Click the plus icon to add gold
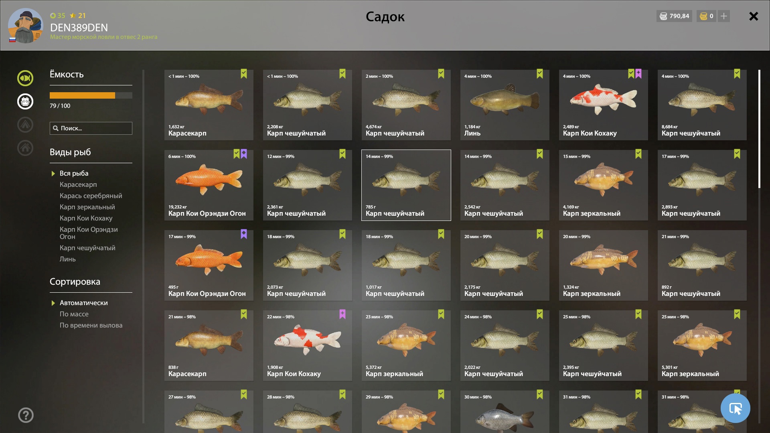This screenshot has width=770, height=433. [x=724, y=16]
